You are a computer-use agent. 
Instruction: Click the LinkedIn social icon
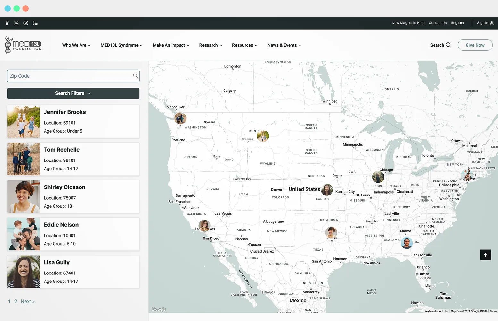[35, 23]
